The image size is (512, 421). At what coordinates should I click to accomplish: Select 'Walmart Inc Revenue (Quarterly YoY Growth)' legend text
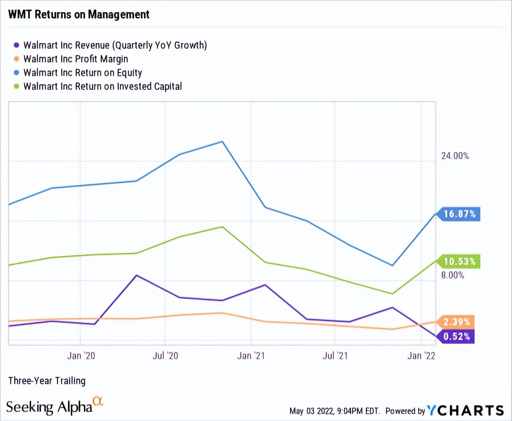(115, 45)
